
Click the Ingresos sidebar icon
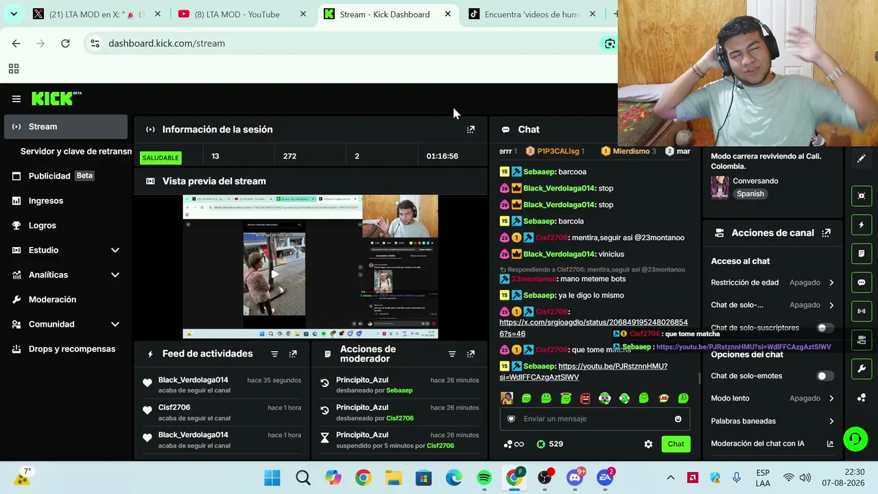pos(16,200)
